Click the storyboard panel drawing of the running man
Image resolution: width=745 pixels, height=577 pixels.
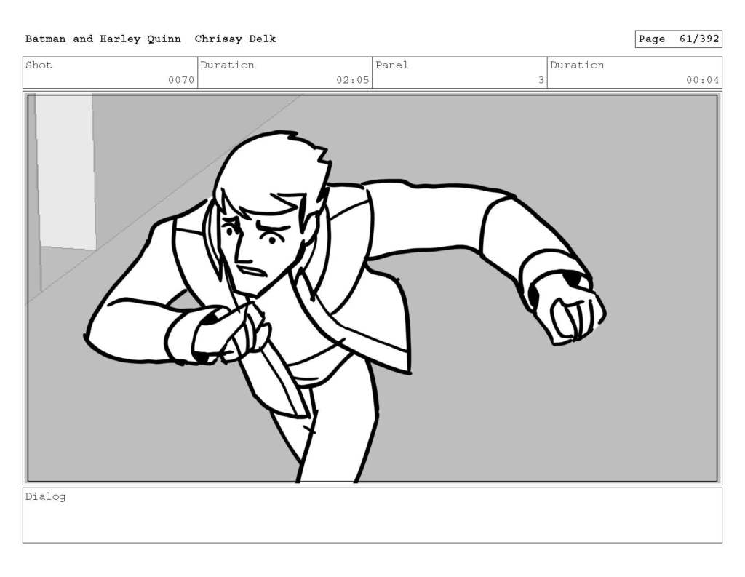[372, 288]
